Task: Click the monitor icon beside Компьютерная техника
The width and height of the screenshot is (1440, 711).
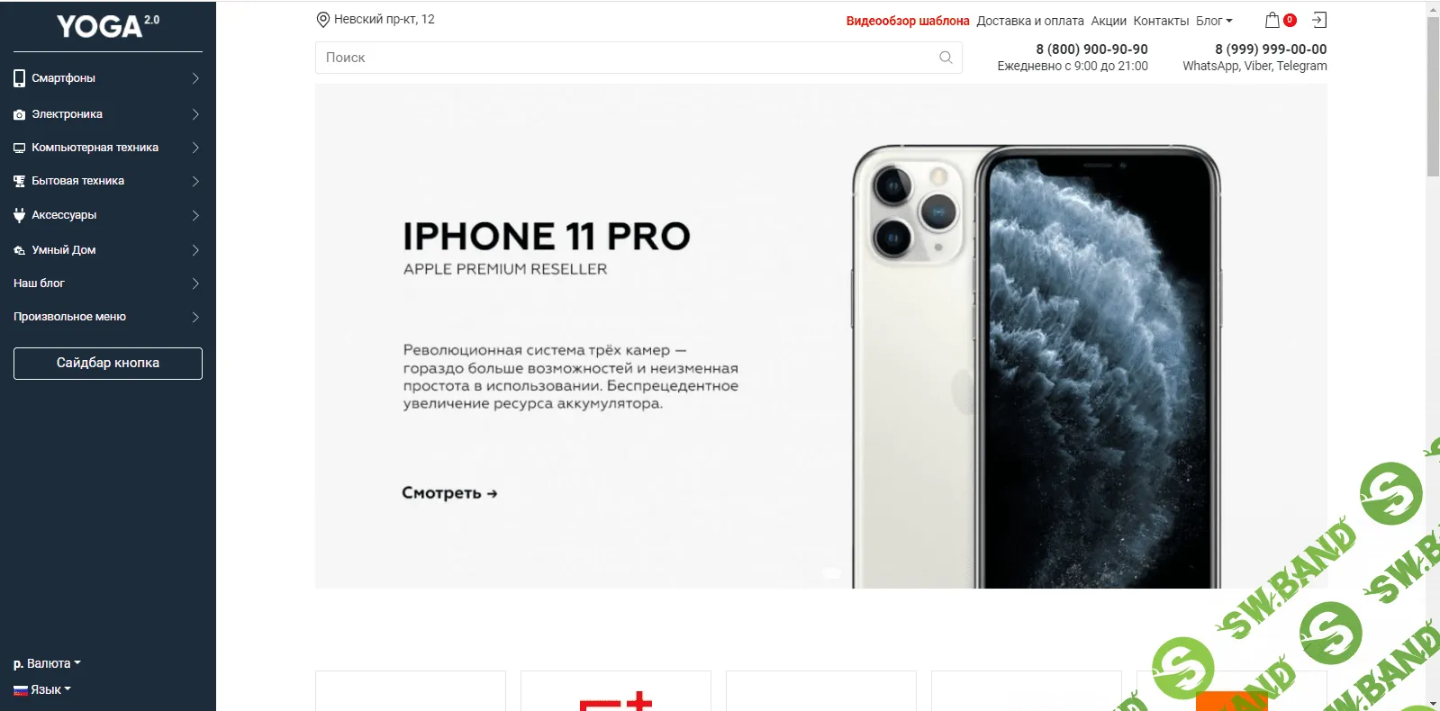Action: coord(19,148)
